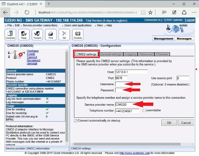Click the Logout link
This screenshot has height=156, width=199.
point(190,20)
